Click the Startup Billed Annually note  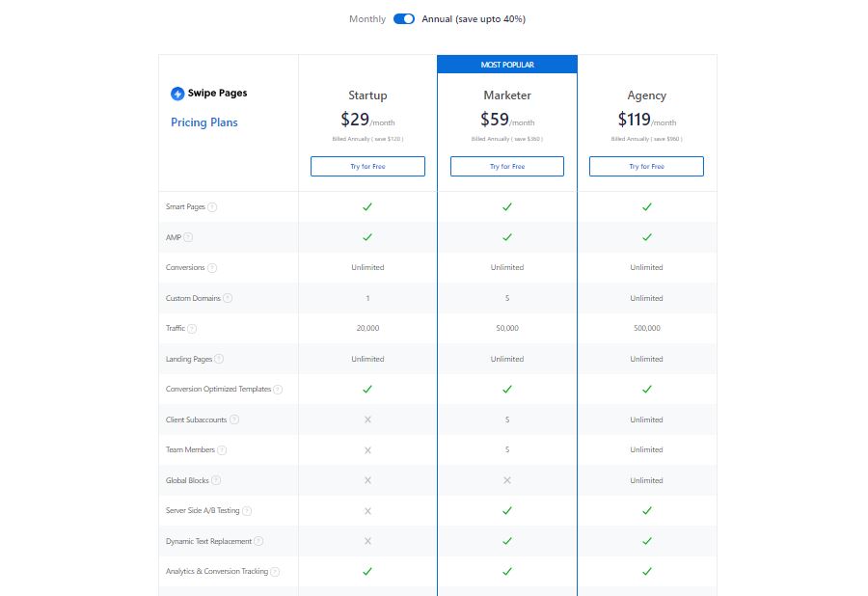(x=367, y=139)
